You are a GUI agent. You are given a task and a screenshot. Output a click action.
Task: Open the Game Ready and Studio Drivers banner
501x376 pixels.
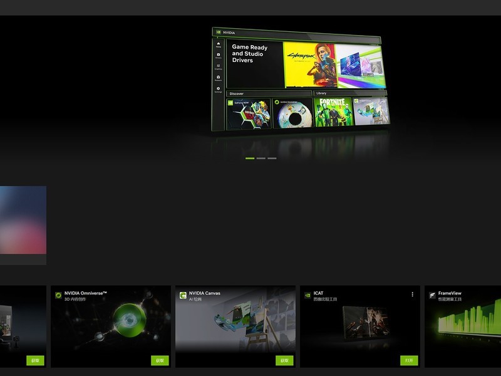[x=299, y=80]
